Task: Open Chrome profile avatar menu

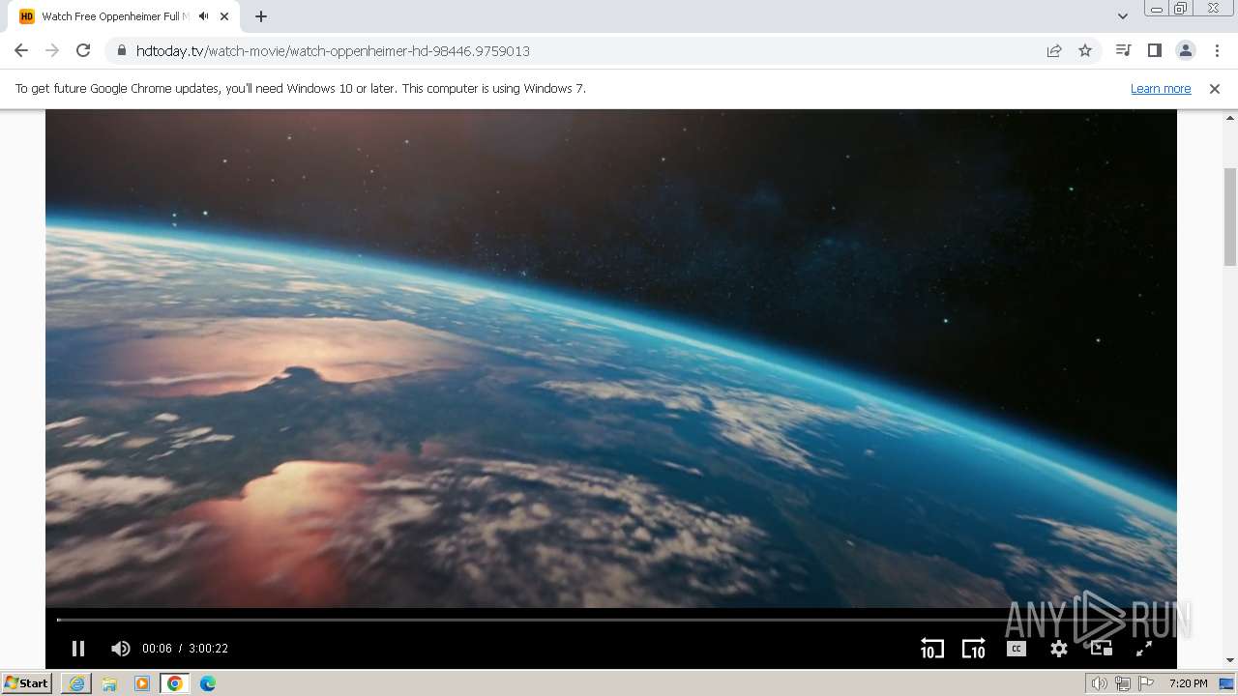Action: tap(1186, 50)
